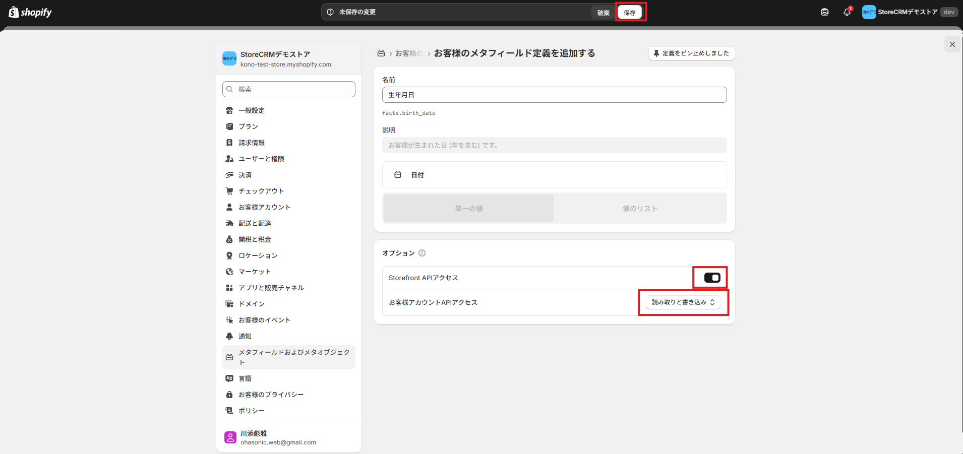
Task: Open the Sidekick assistant icon in top bar
Action: (x=825, y=12)
